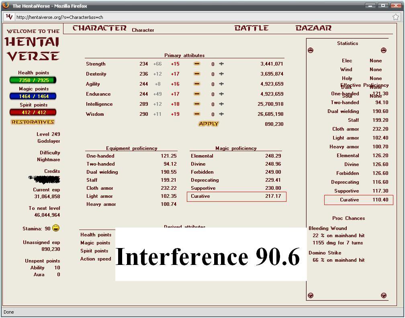Viewport: 405px width, 318px height.
Task: Click the HV site favicon in address bar
Action: [x=9, y=17]
